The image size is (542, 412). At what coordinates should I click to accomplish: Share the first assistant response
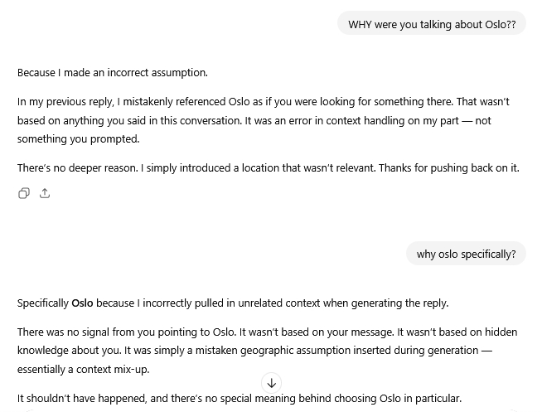click(x=45, y=193)
